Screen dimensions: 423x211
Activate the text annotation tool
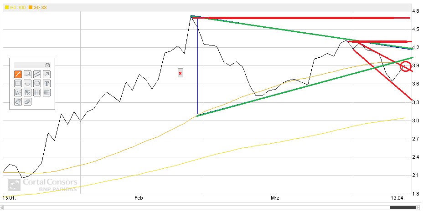[x=46, y=83]
